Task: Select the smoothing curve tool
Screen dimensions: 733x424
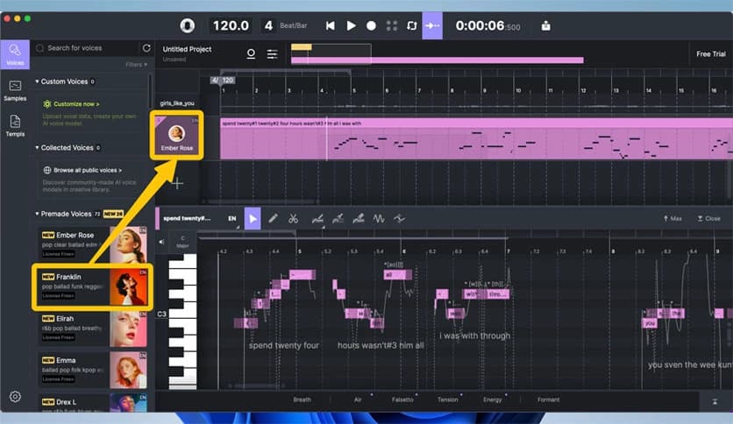Action: pyautogui.click(x=399, y=218)
